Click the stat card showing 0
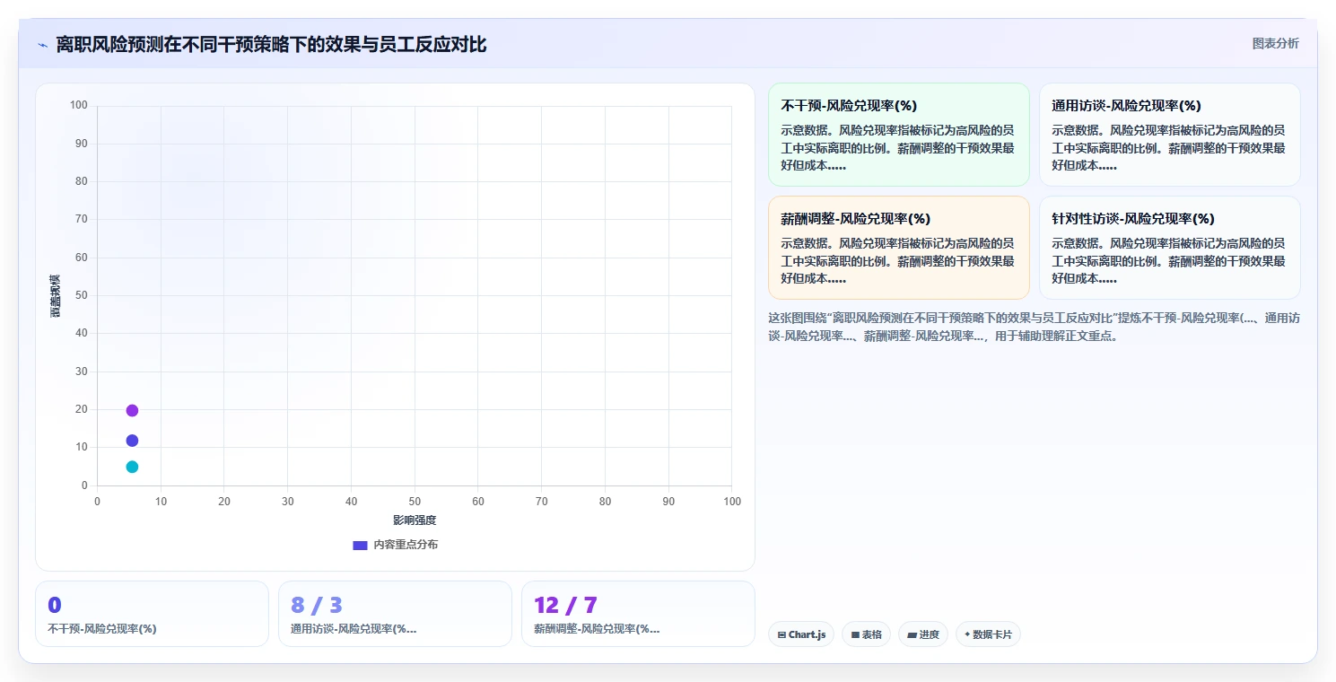 [x=152, y=614]
